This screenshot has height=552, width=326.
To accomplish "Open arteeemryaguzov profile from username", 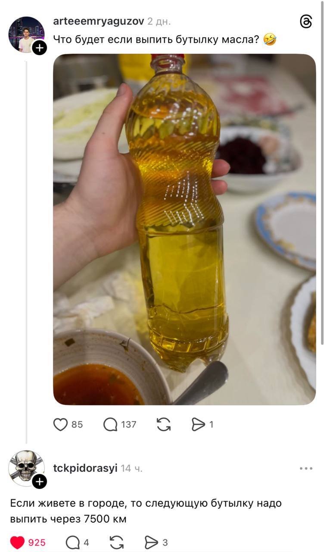I will tap(98, 21).
